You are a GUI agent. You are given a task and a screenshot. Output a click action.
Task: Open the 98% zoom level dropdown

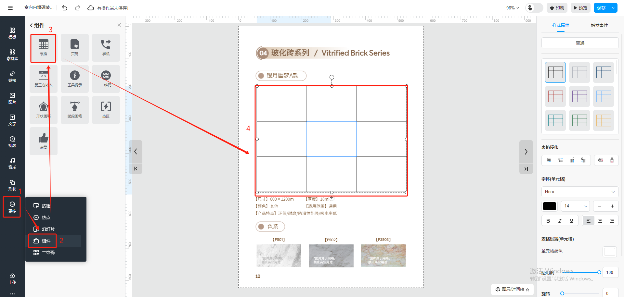(513, 8)
